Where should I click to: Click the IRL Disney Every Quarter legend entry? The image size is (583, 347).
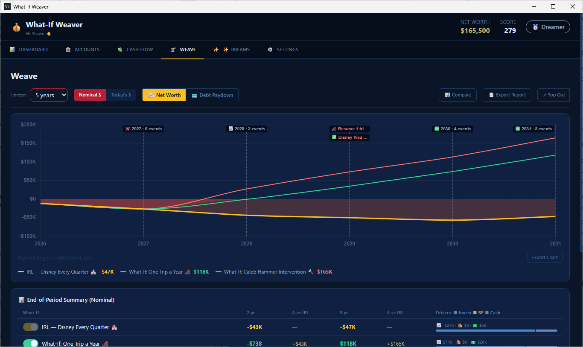point(66,272)
